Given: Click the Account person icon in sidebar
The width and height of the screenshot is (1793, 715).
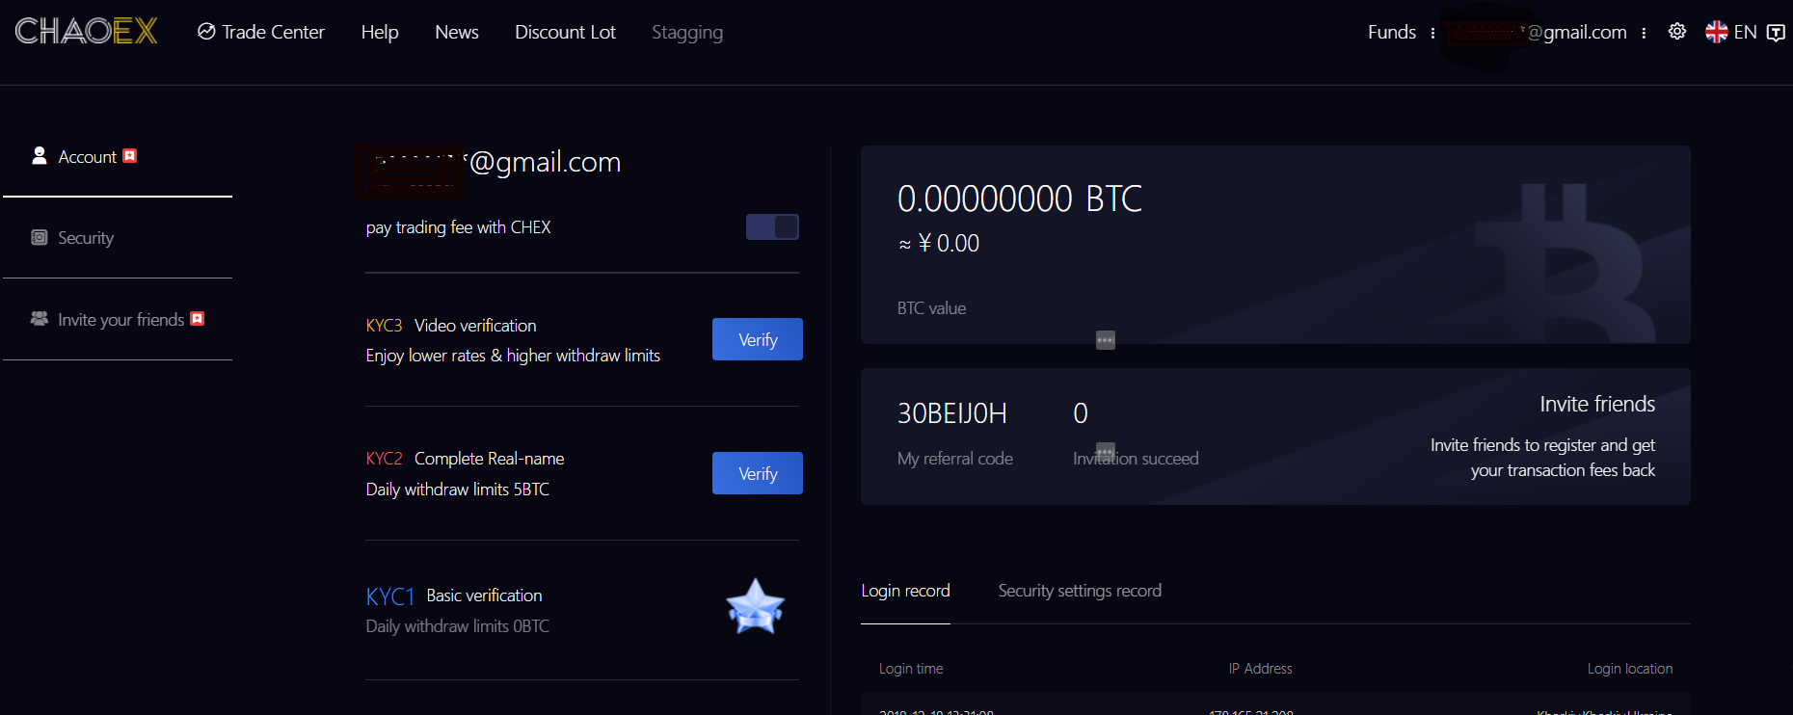Looking at the screenshot, I should (40, 155).
